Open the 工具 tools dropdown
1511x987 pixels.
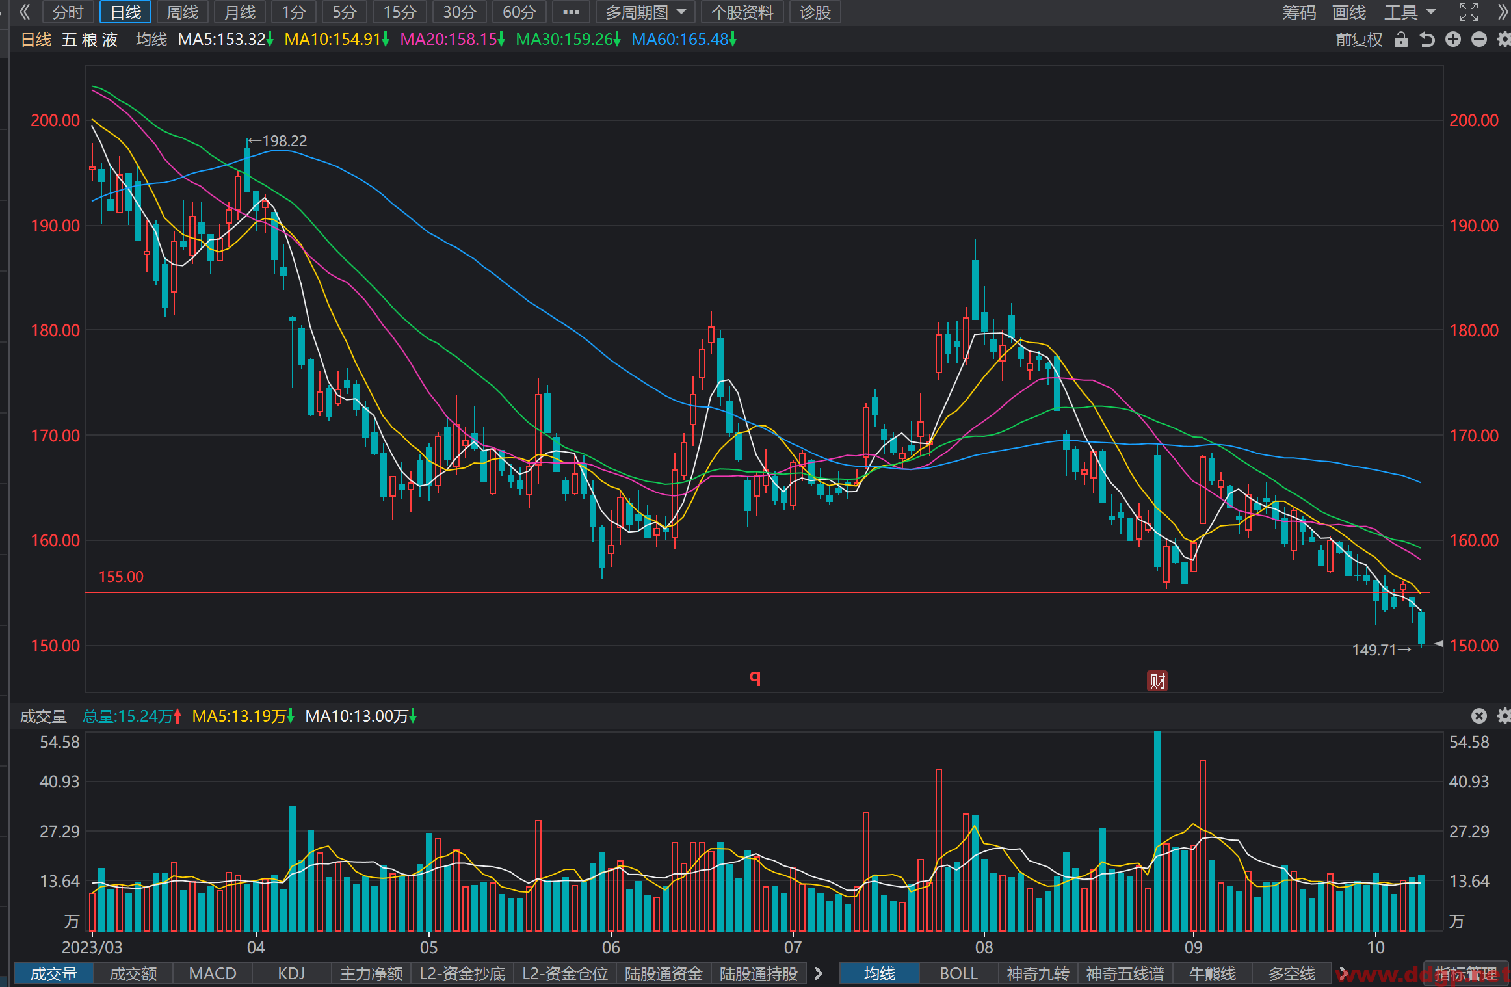point(1410,12)
